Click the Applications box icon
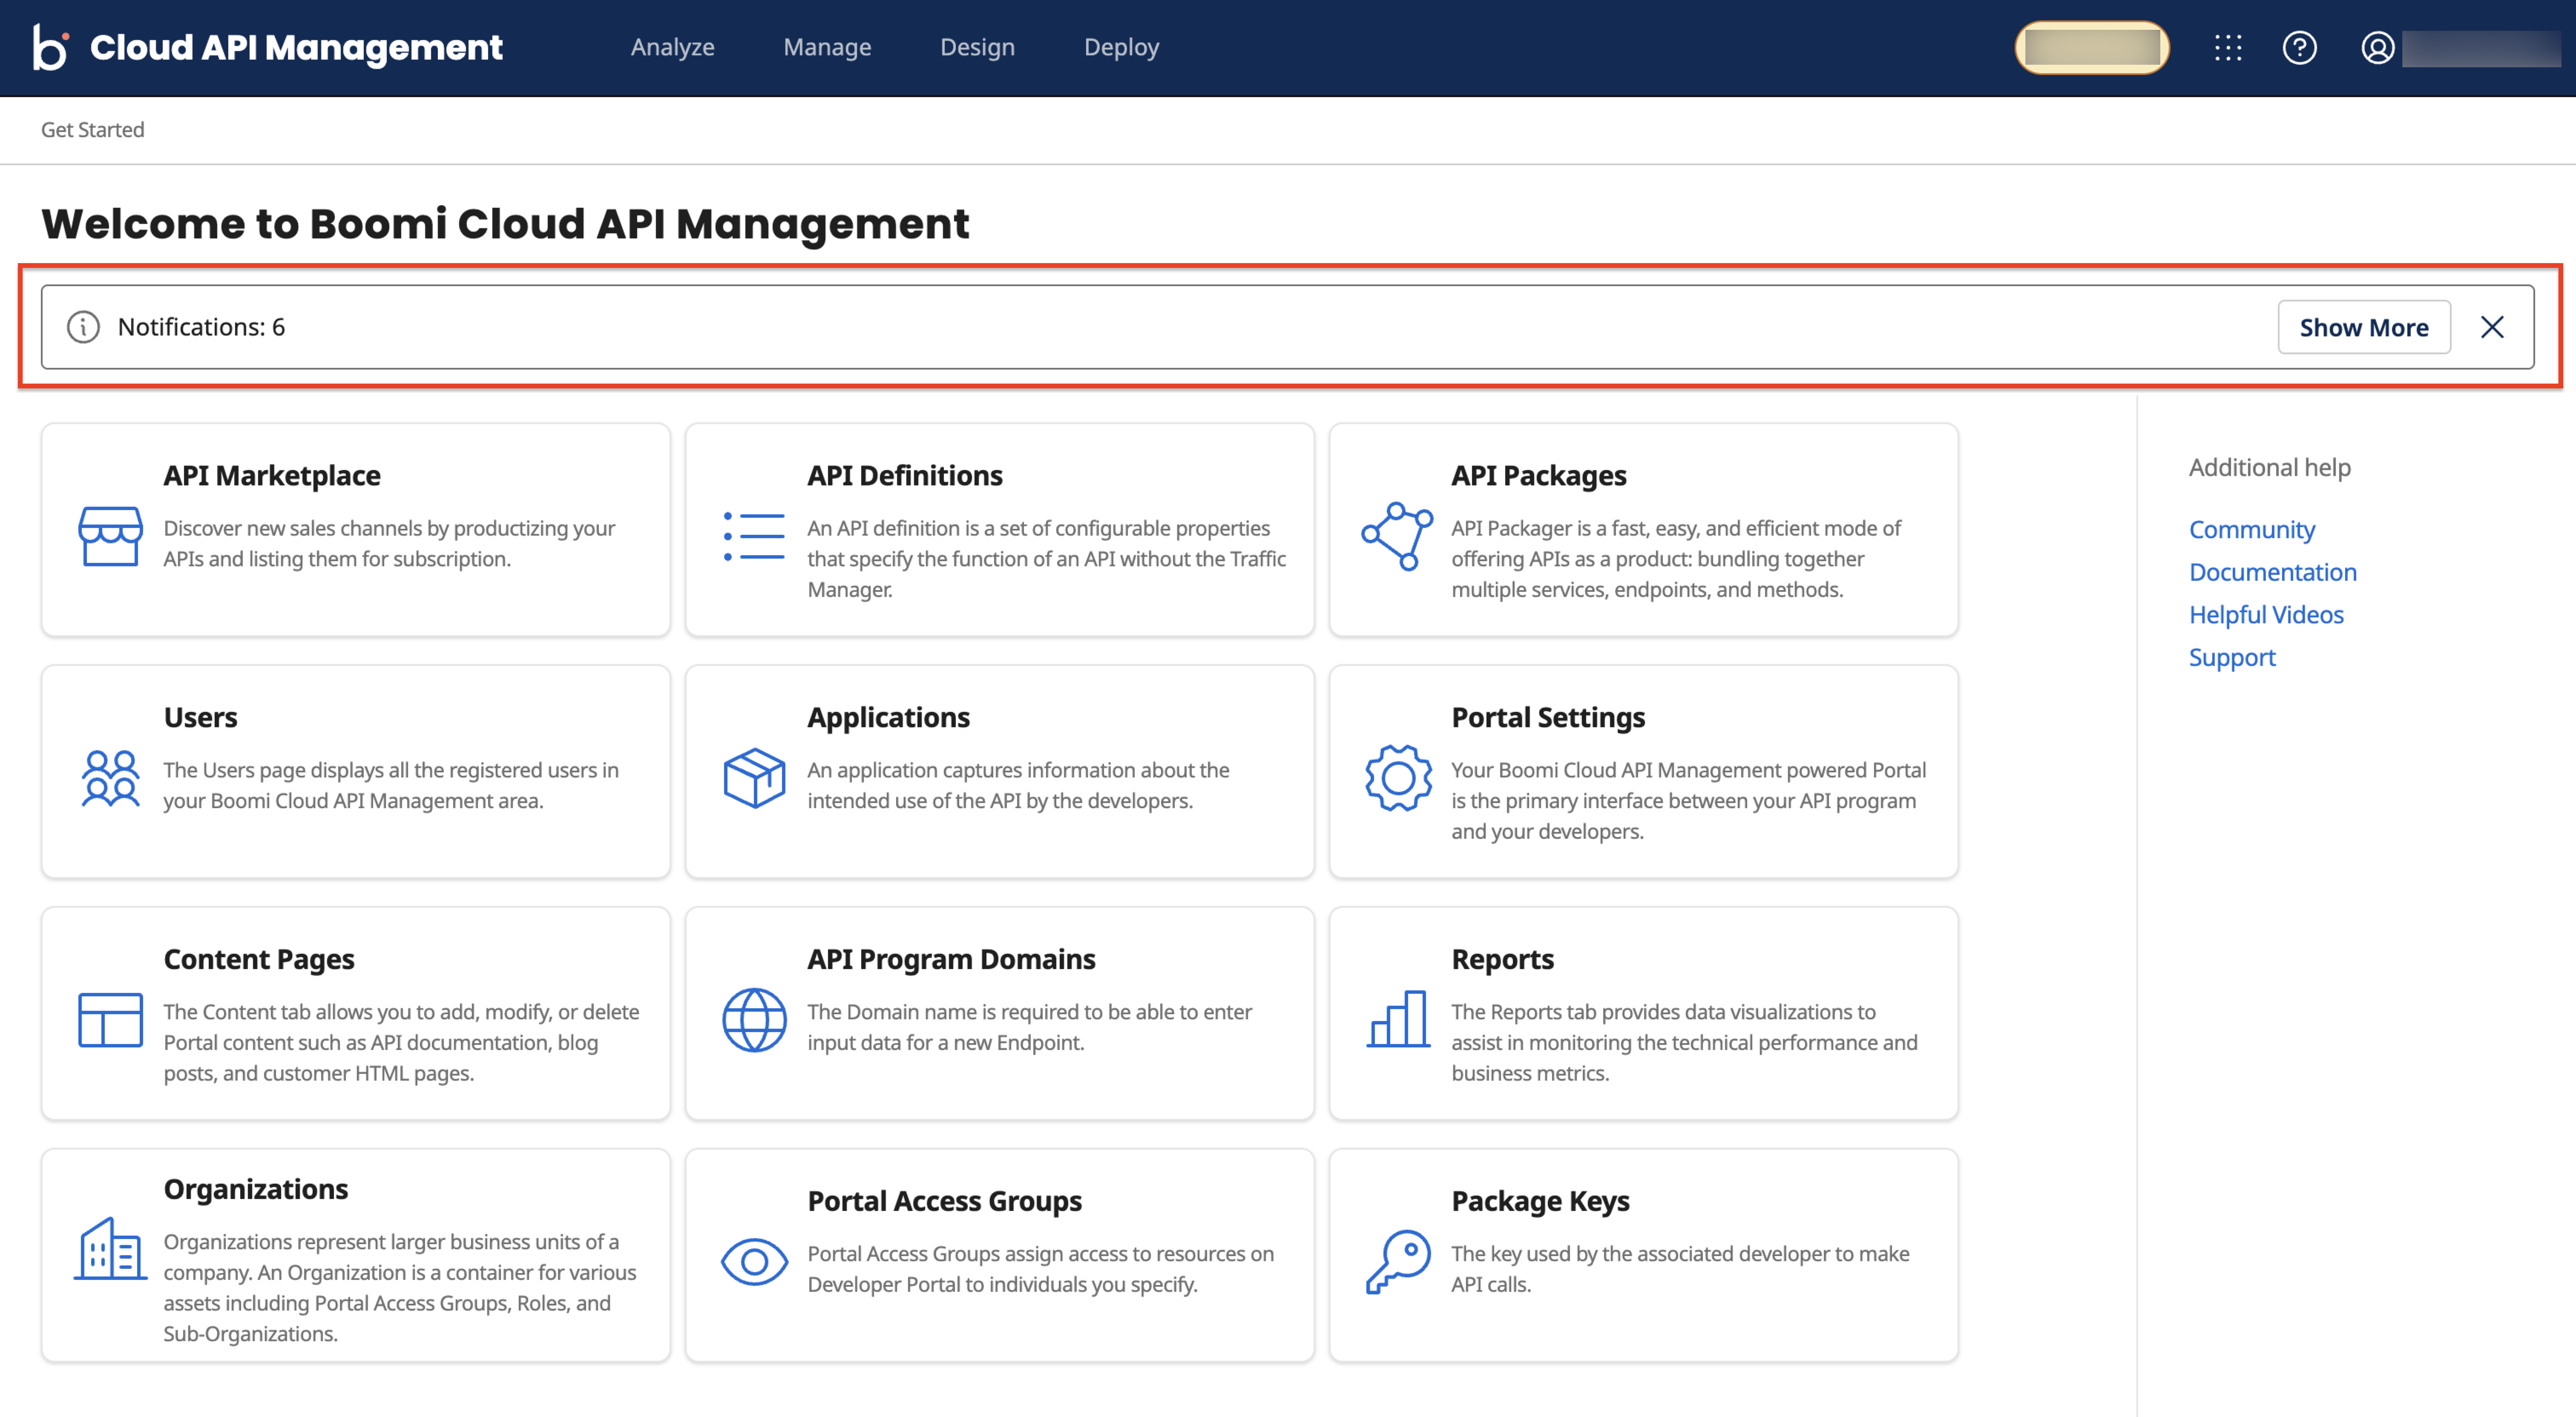2576x1417 pixels. pos(754,778)
